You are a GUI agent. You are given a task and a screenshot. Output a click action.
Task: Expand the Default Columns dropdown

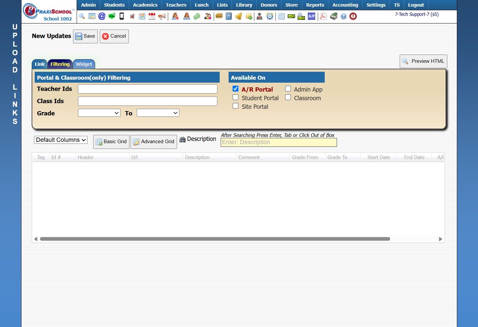61,140
